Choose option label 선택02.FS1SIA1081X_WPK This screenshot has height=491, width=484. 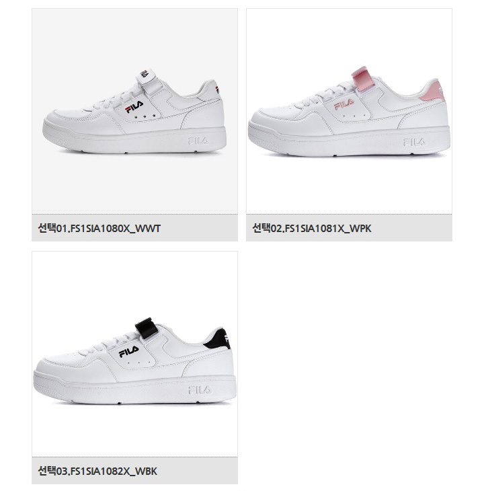312,228
